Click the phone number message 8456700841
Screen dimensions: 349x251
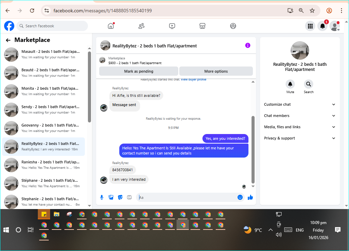[x=122, y=170]
